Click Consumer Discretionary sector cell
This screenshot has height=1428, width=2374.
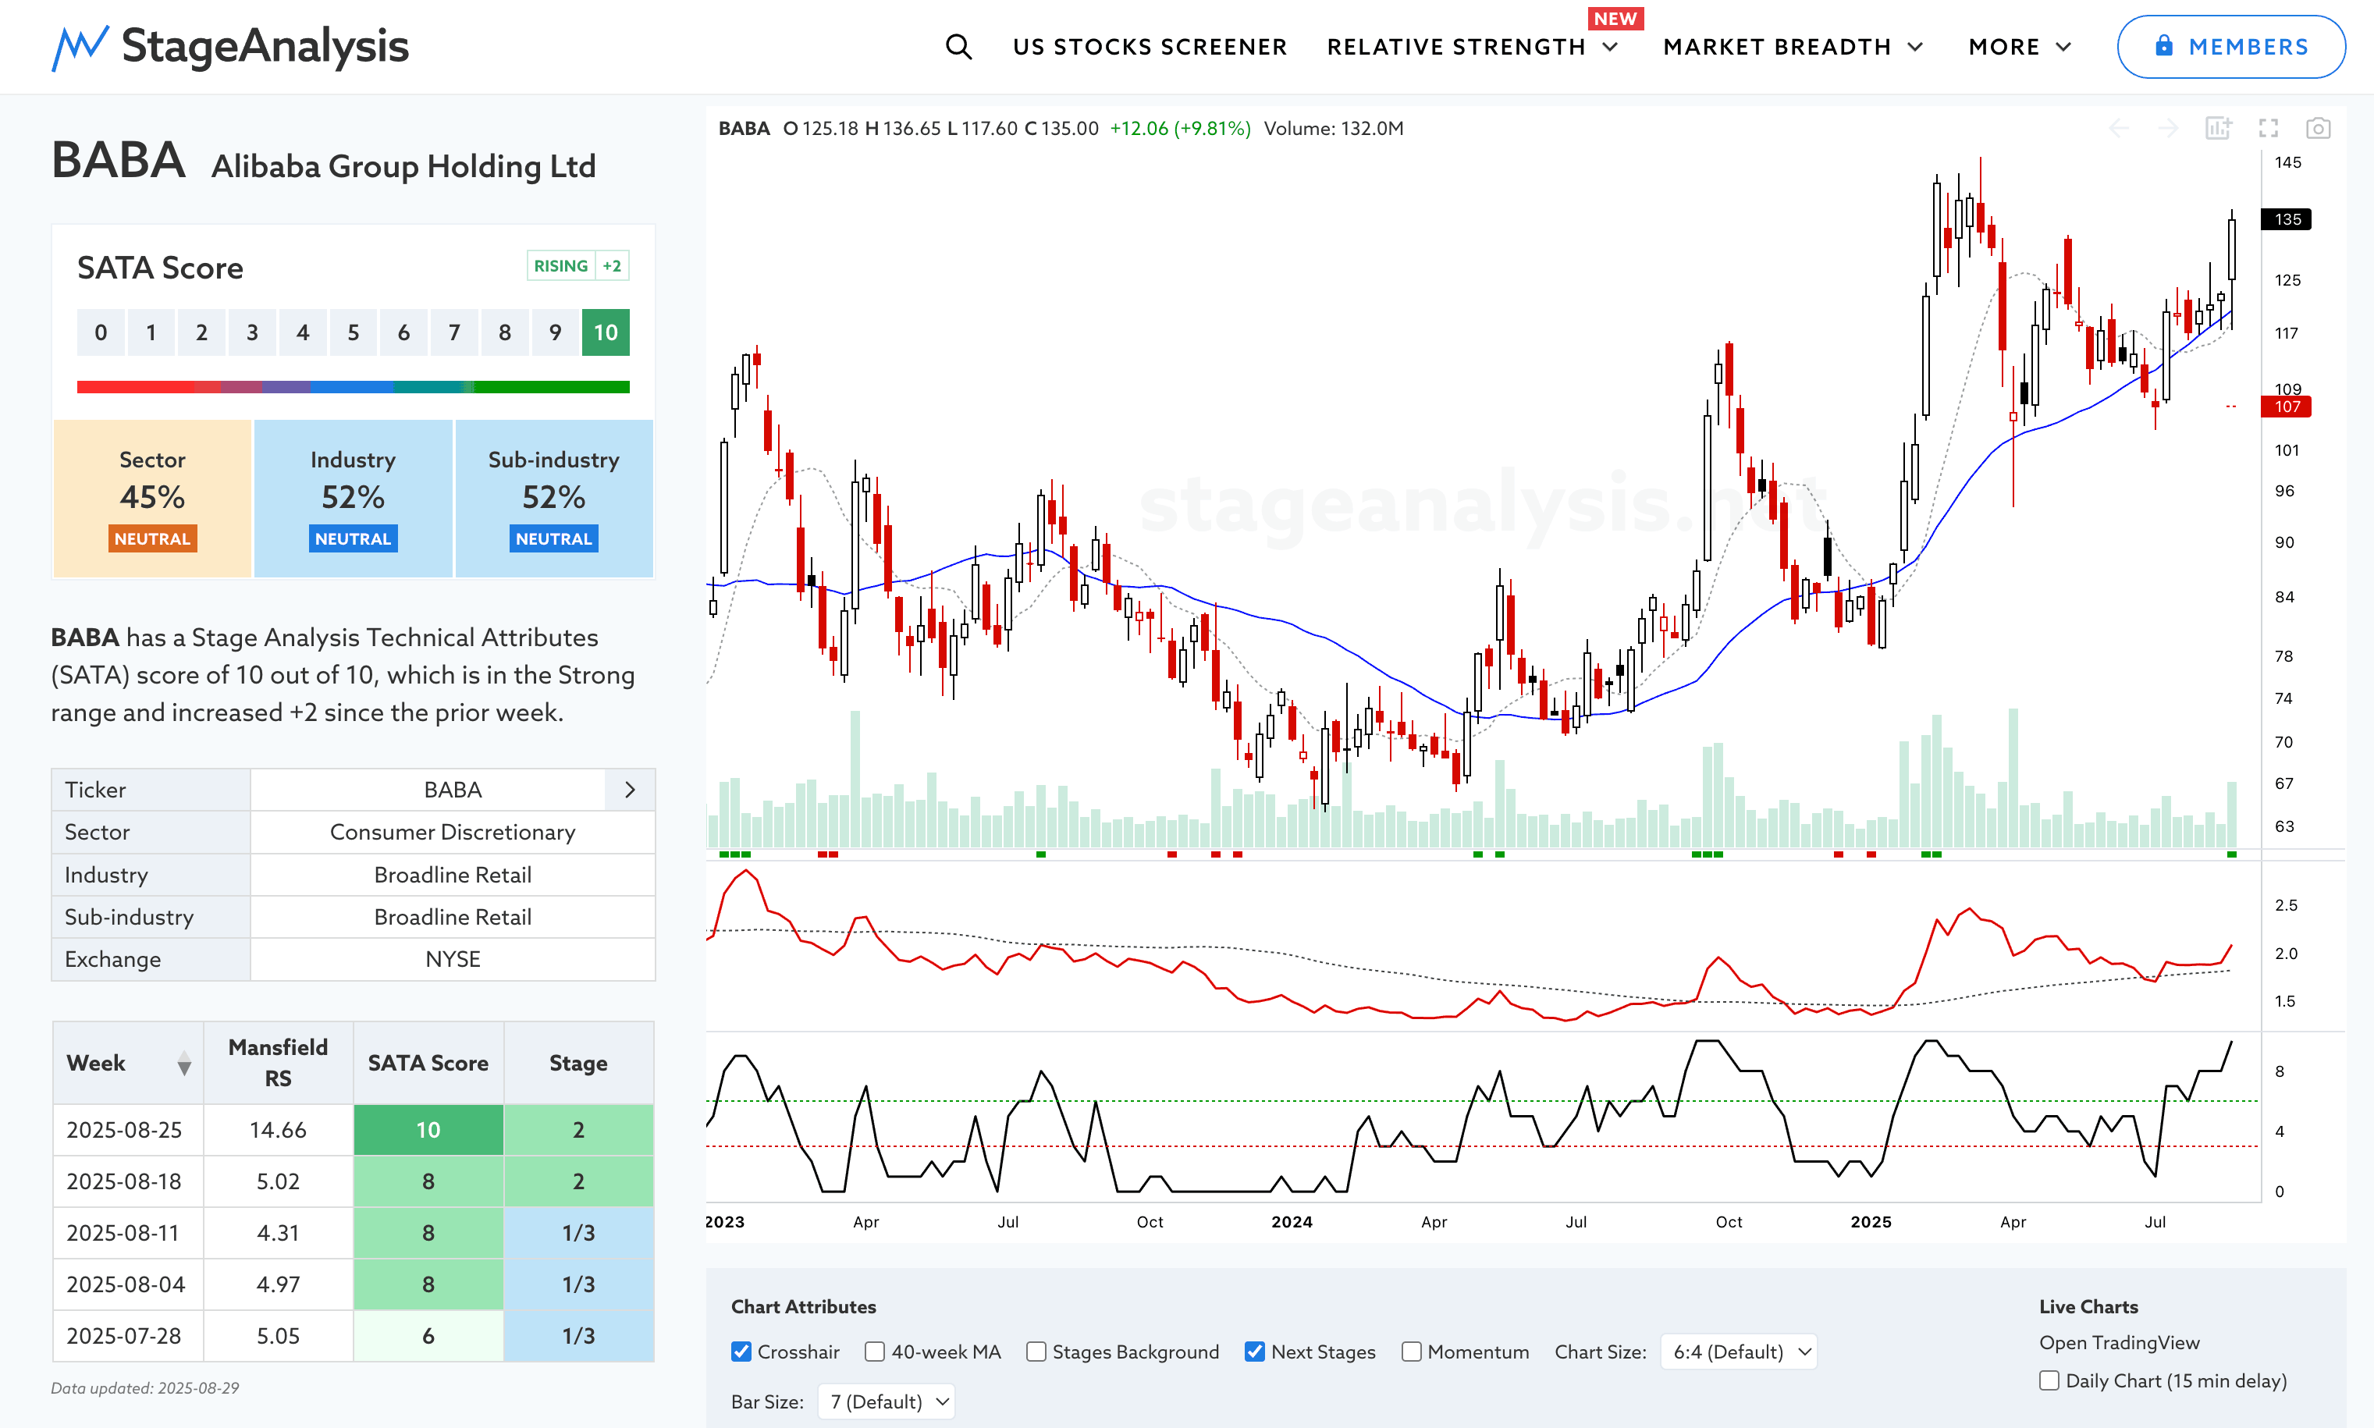tap(453, 833)
